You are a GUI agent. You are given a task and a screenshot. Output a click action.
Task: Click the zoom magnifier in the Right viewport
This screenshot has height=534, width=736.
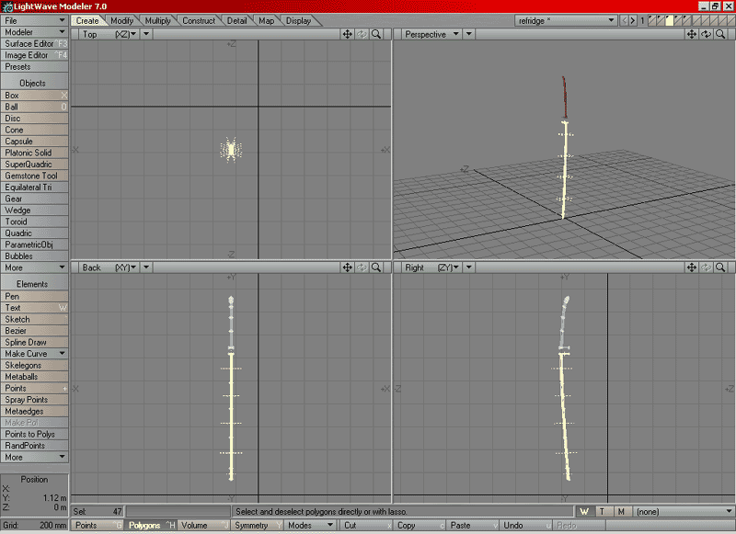click(x=720, y=267)
